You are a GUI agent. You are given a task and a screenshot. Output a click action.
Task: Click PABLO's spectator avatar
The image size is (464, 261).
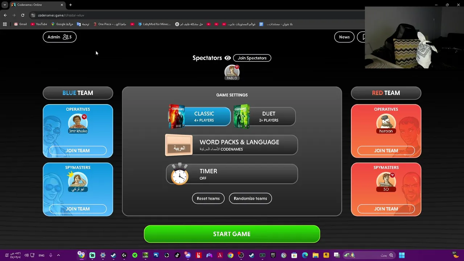click(x=232, y=71)
